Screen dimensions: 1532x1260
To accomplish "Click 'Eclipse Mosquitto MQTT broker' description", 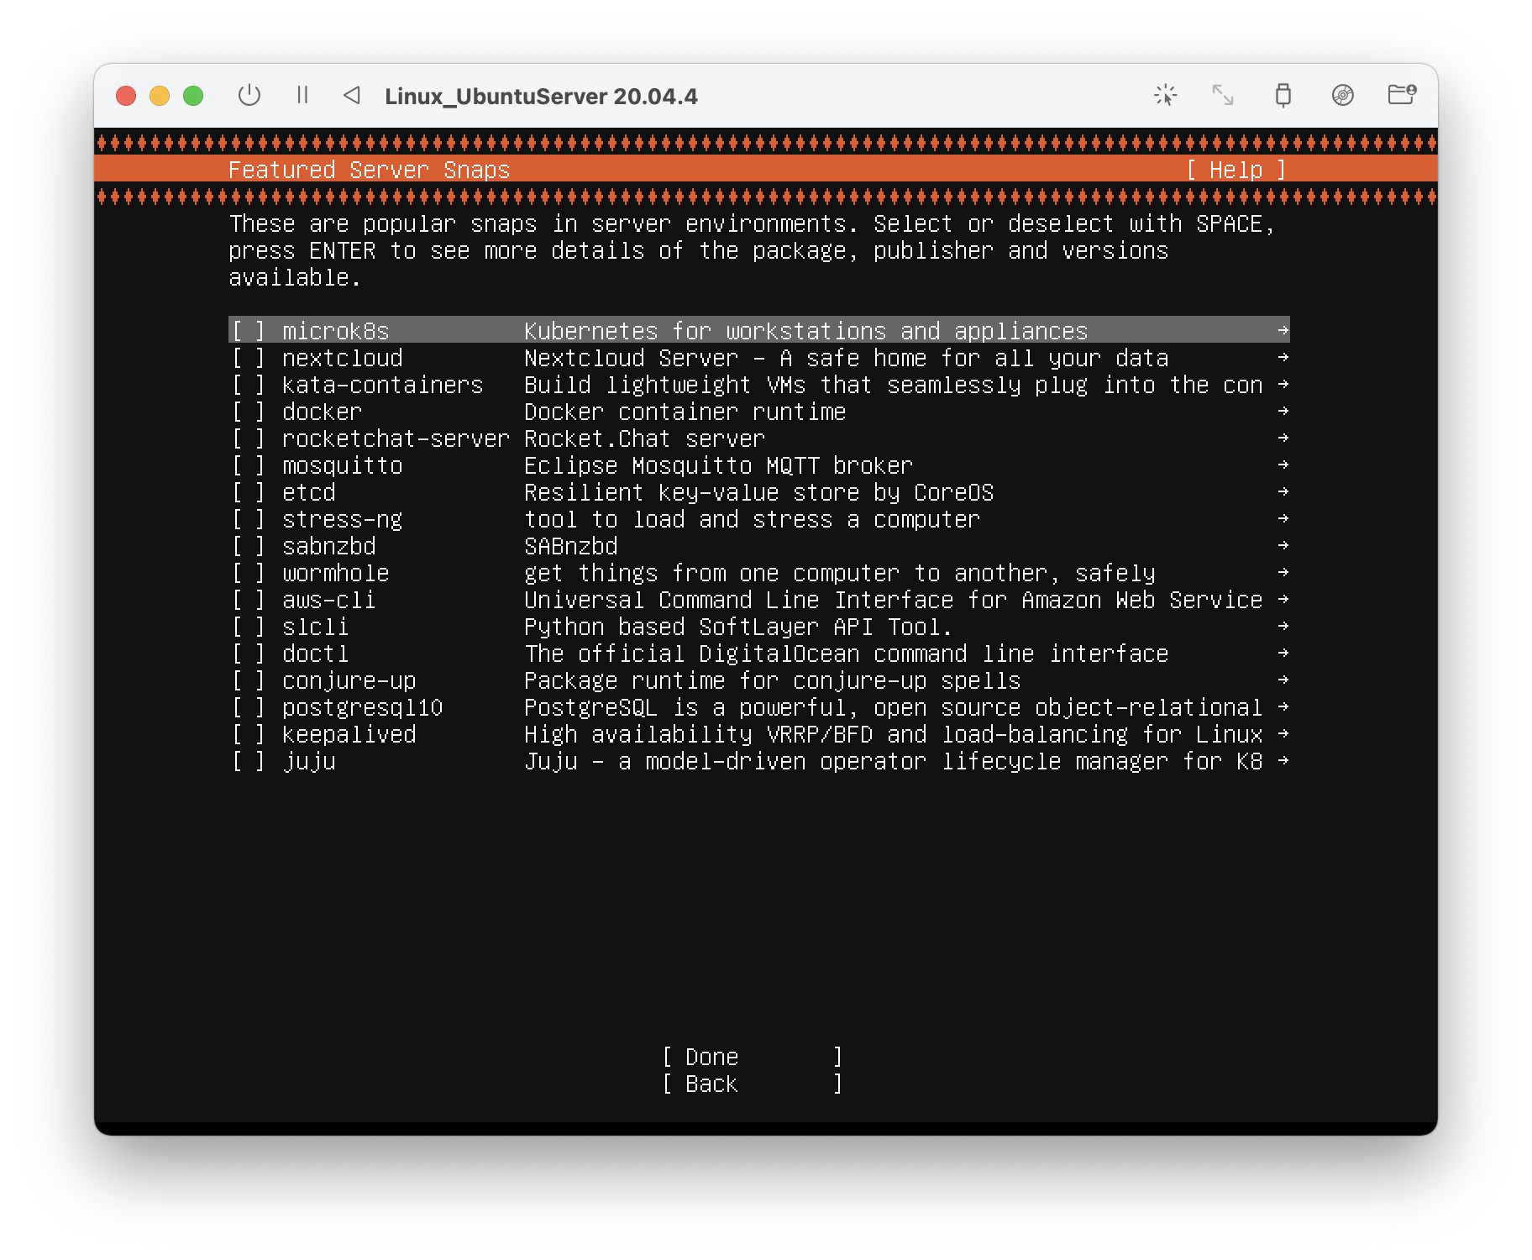I will (719, 465).
